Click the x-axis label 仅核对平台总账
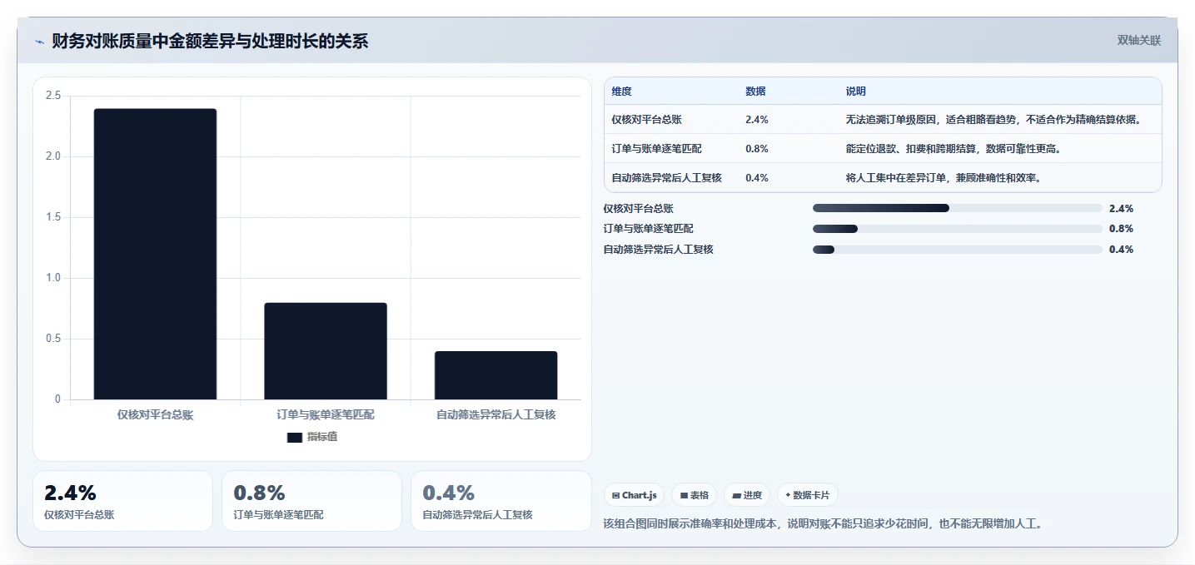The height and width of the screenshot is (565, 1195). pos(155,414)
